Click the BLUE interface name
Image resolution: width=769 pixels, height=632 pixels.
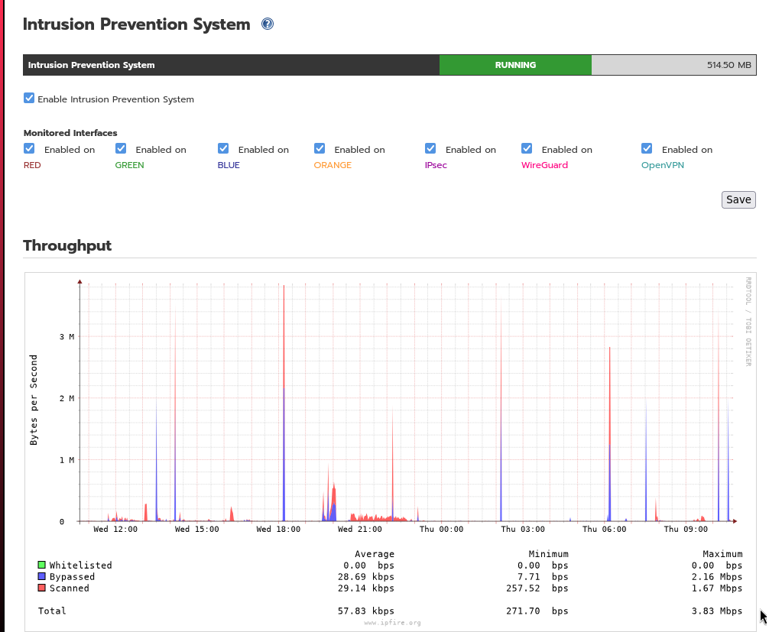pos(229,165)
